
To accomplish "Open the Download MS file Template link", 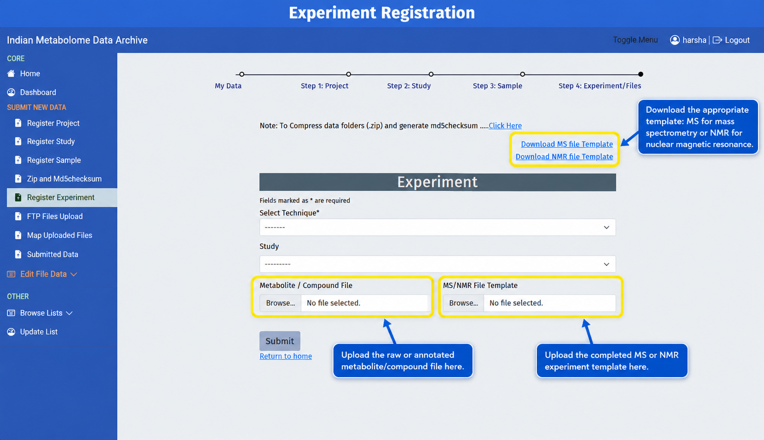I will (x=567, y=144).
